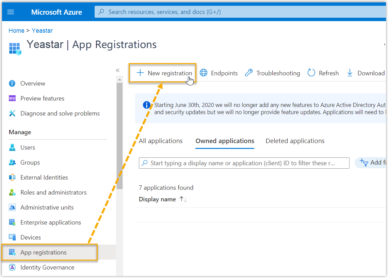Switch to All applications tab
388x278 pixels.
[161, 141]
